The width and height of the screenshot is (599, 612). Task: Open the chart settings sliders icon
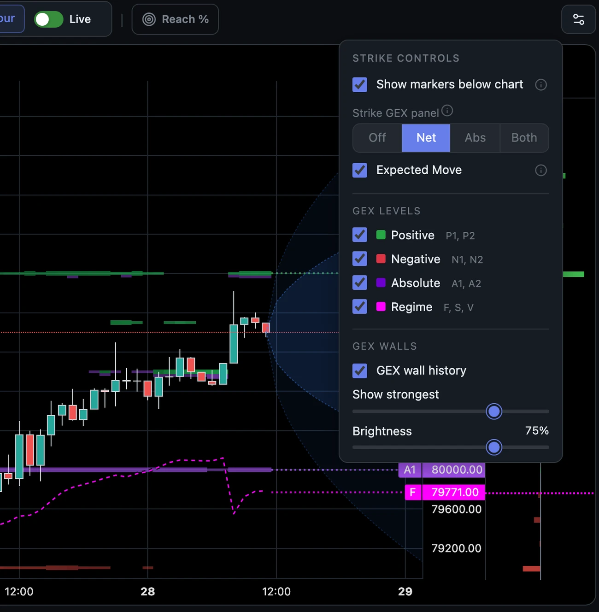click(578, 19)
